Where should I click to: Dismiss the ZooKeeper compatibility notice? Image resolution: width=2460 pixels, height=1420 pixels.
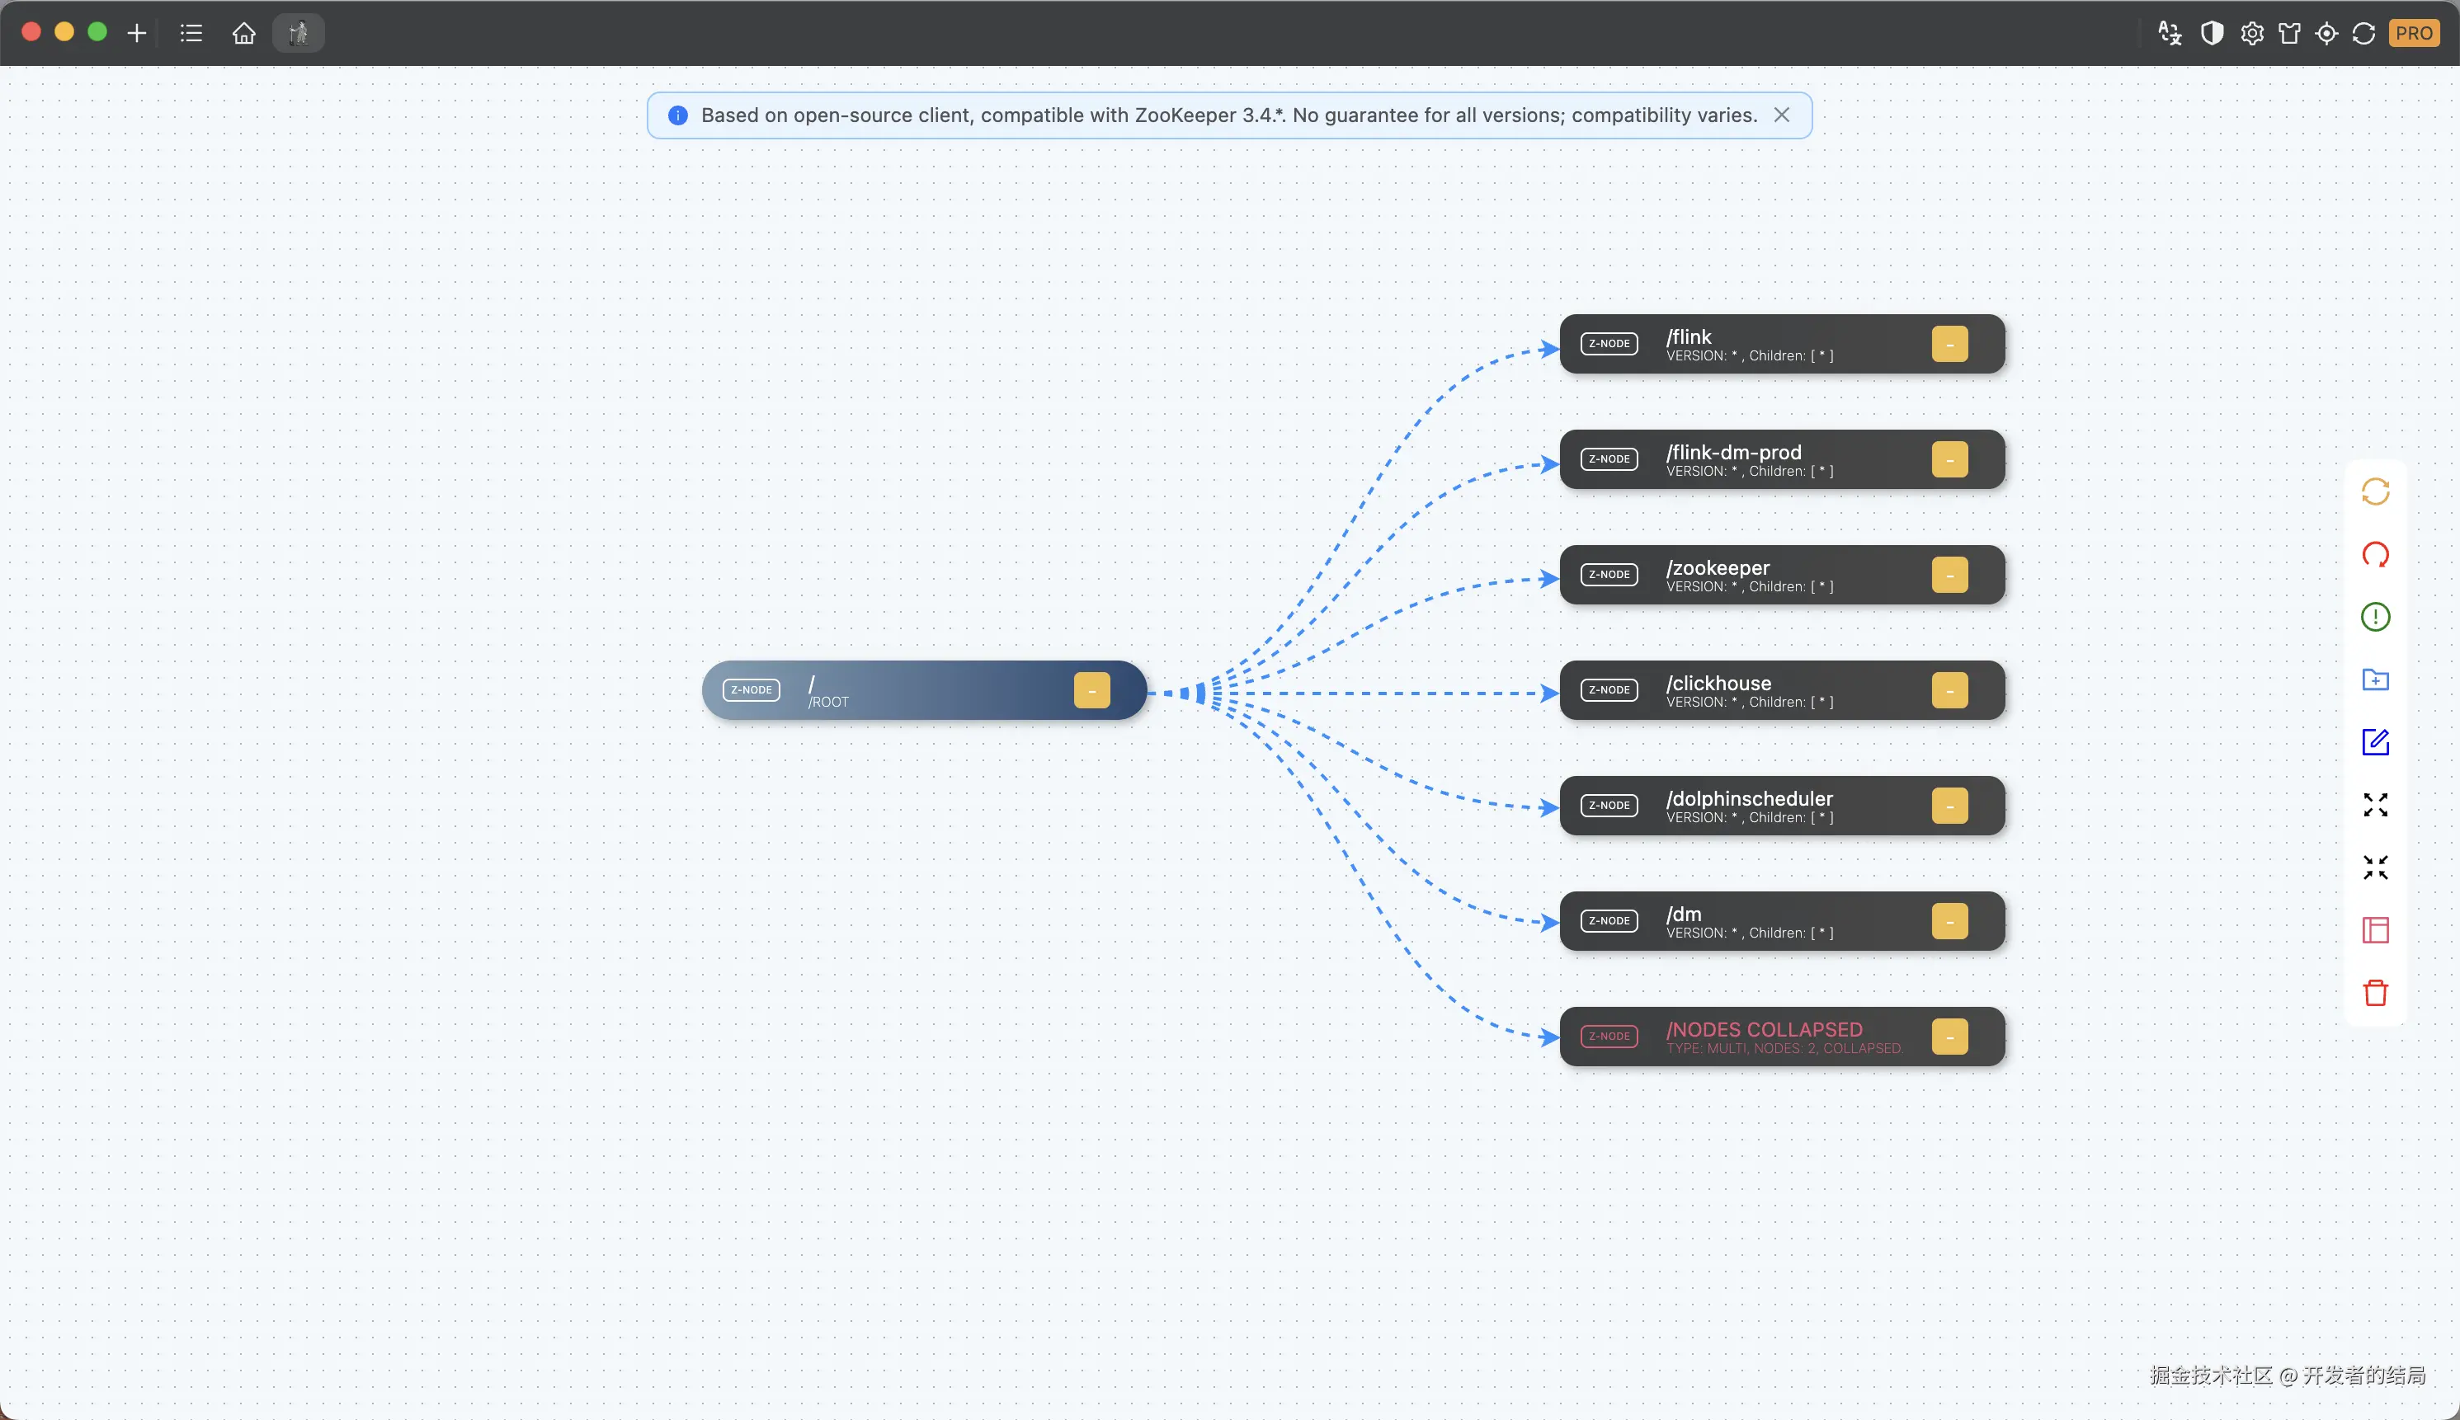tap(1781, 115)
